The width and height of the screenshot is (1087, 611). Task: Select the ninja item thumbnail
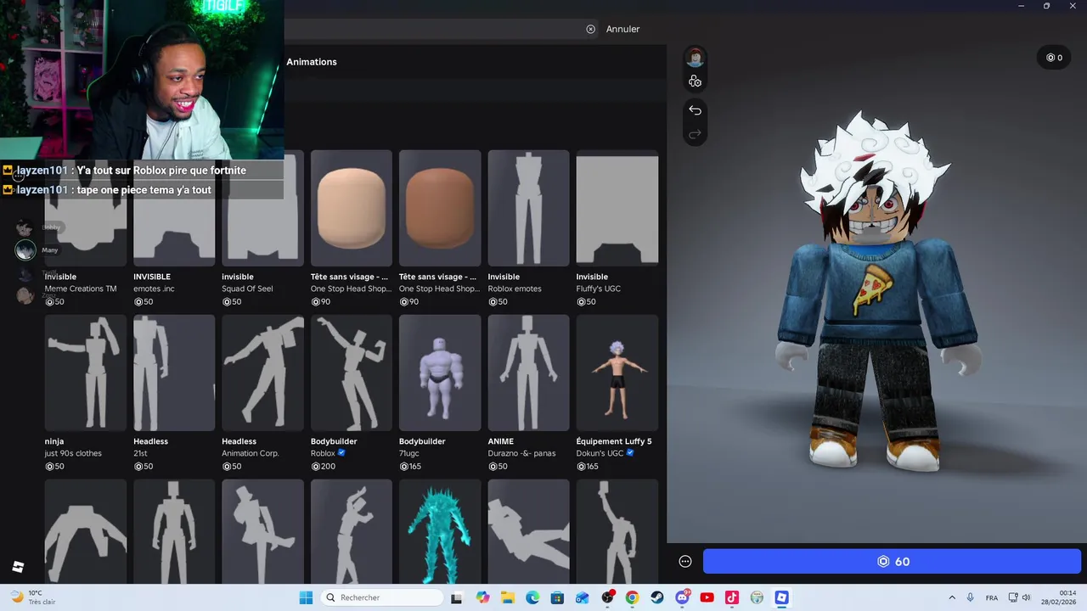(86, 373)
